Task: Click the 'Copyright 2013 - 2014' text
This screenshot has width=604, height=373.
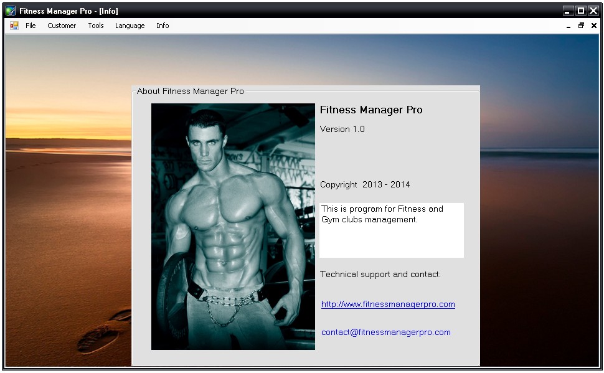Action: (365, 184)
